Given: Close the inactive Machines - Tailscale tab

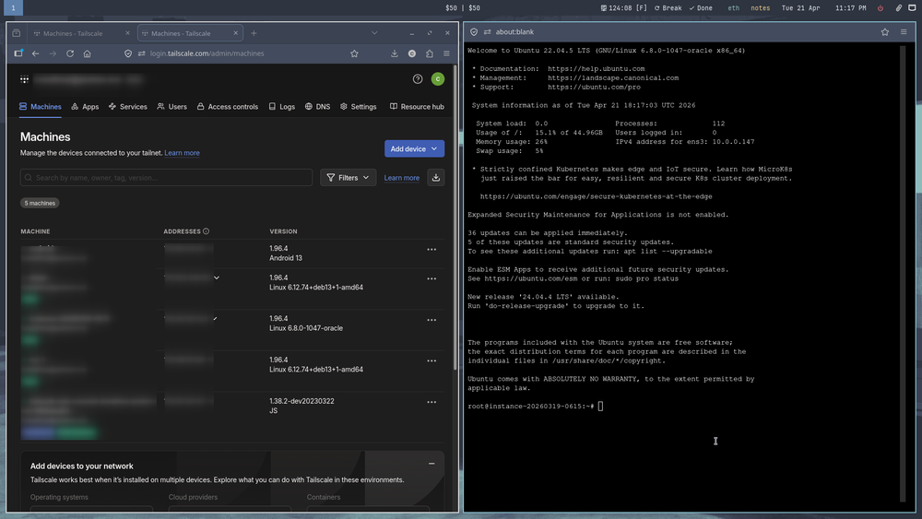Looking at the screenshot, I should pos(127,33).
